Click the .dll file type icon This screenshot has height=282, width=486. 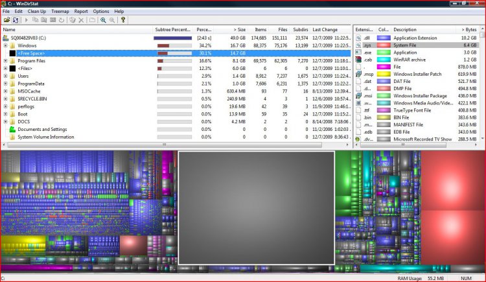pos(358,38)
